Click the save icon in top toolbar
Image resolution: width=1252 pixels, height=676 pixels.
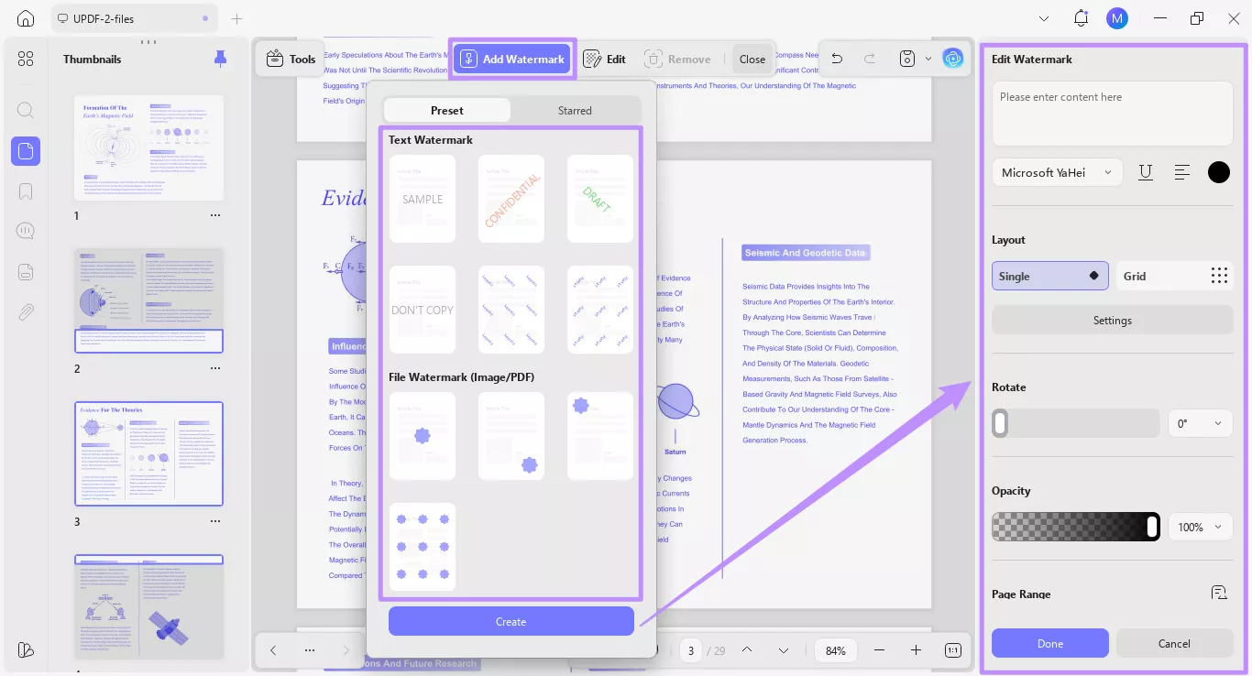pos(907,59)
